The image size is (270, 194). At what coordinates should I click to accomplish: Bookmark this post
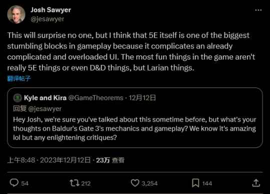click(x=195, y=183)
